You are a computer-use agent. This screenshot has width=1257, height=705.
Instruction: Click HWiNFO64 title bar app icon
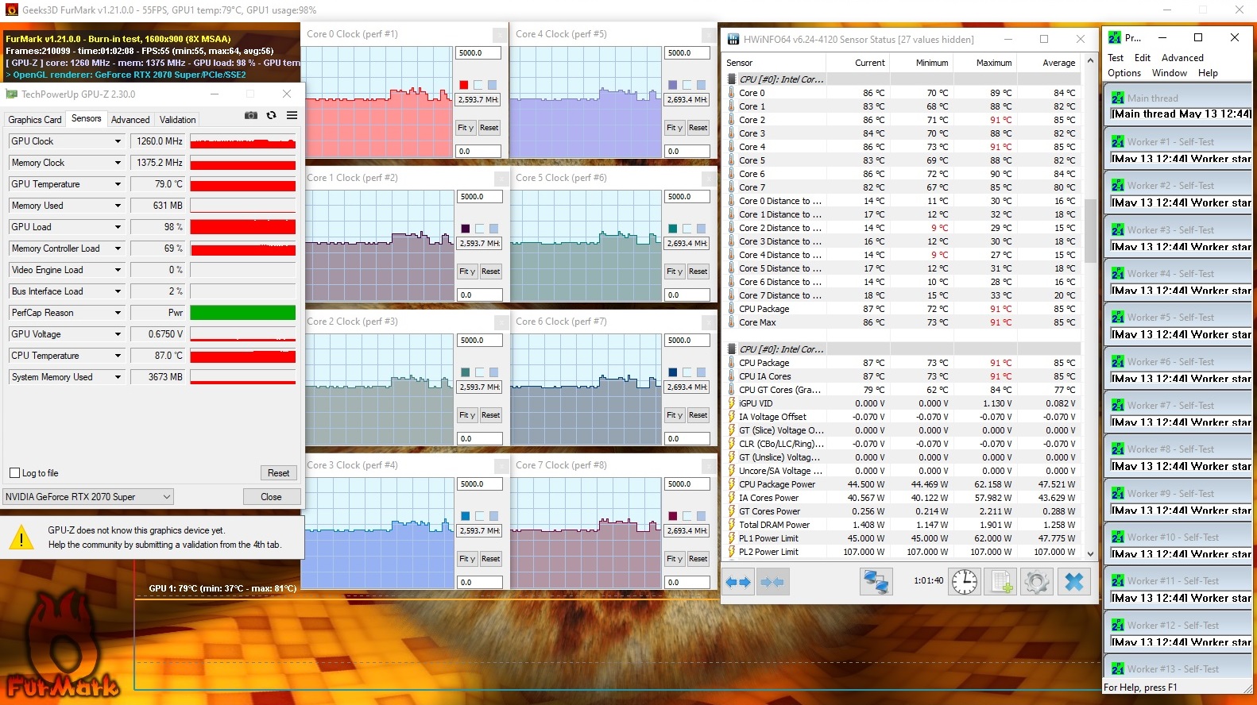pyautogui.click(x=733, y=39)
